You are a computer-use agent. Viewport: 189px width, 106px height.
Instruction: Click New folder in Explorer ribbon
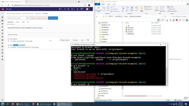(142, 9)
